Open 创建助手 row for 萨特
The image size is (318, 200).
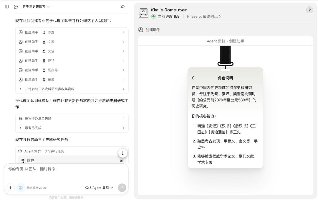(x=72, y=60)
